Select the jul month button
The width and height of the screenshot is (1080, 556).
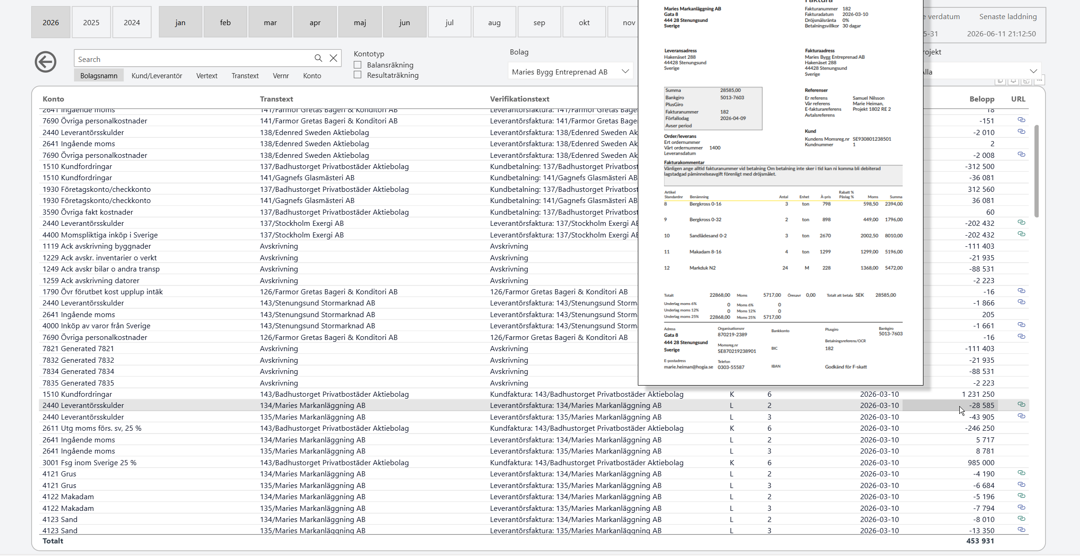point(450,22)
